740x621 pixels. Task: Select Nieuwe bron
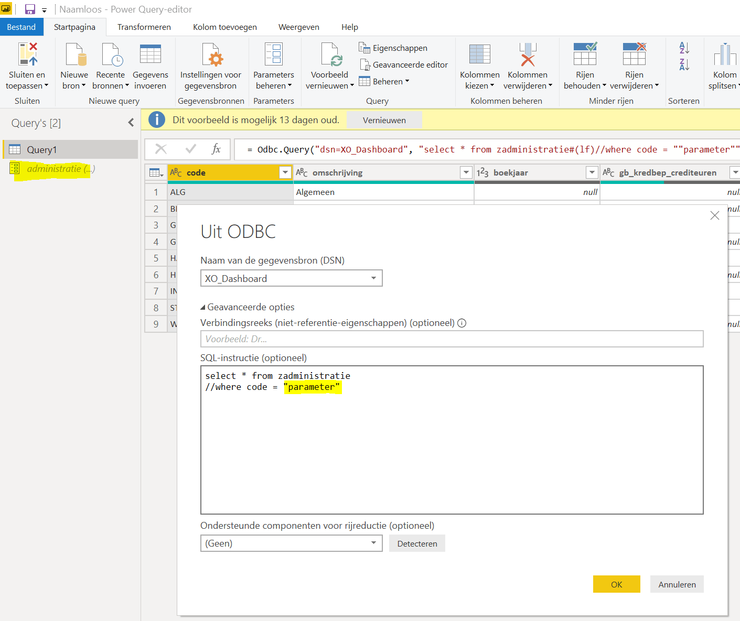[x=73, y=67]
